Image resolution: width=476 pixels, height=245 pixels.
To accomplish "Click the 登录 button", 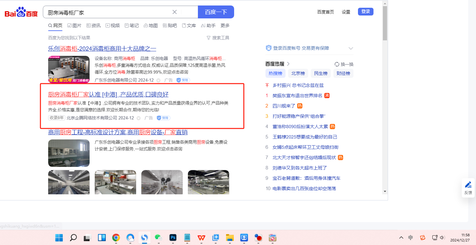I will (366, 12).
